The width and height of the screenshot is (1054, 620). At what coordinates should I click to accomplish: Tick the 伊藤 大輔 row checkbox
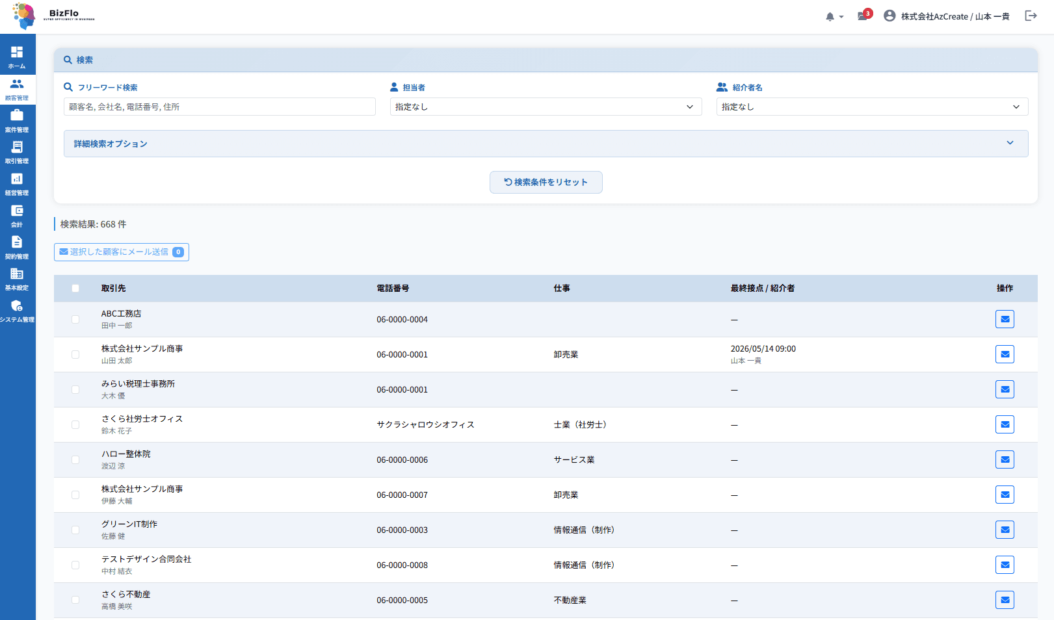pos(75,495)
